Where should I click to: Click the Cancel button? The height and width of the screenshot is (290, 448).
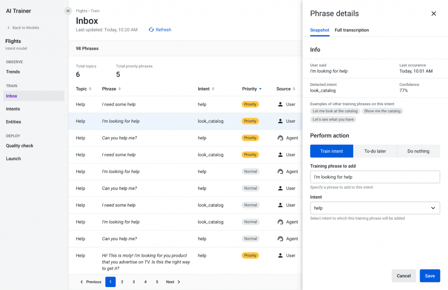pyautogui.click(x=403, y=276)
